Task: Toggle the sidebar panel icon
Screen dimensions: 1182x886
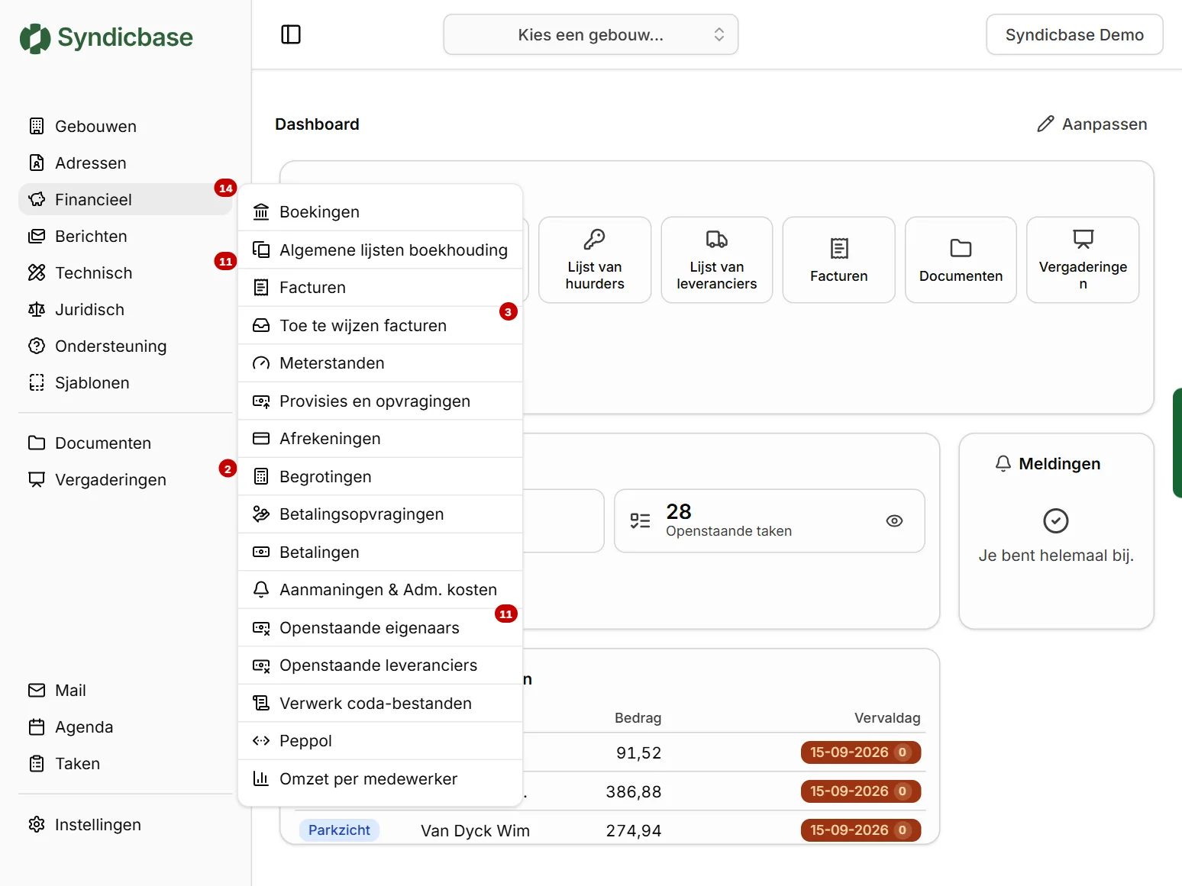Action: (x=291, y=34)
